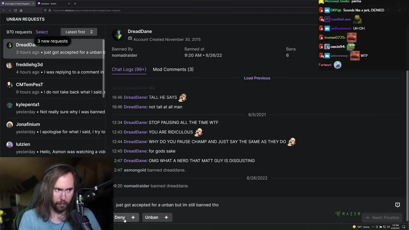Go to browser home icon
409x230 pixels.
(x=21, y=10)
